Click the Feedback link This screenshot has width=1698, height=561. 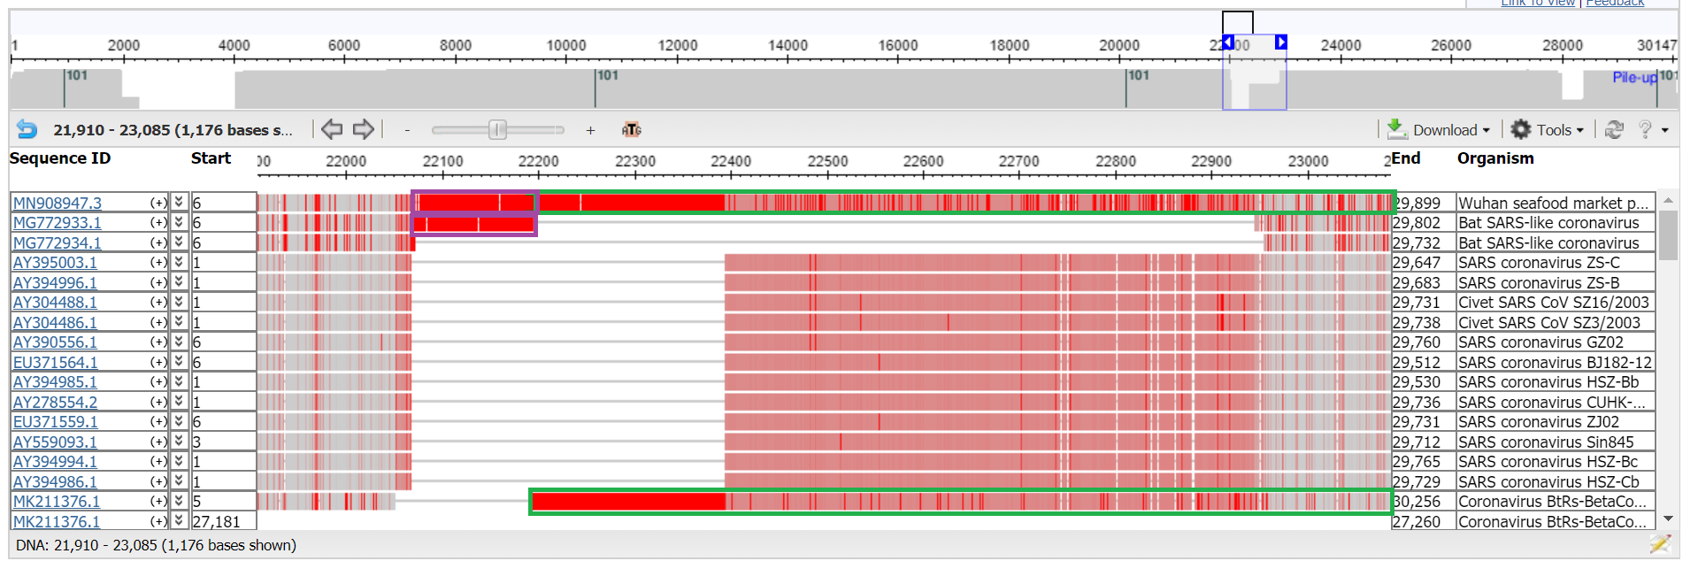click(x=1615, y=4)
